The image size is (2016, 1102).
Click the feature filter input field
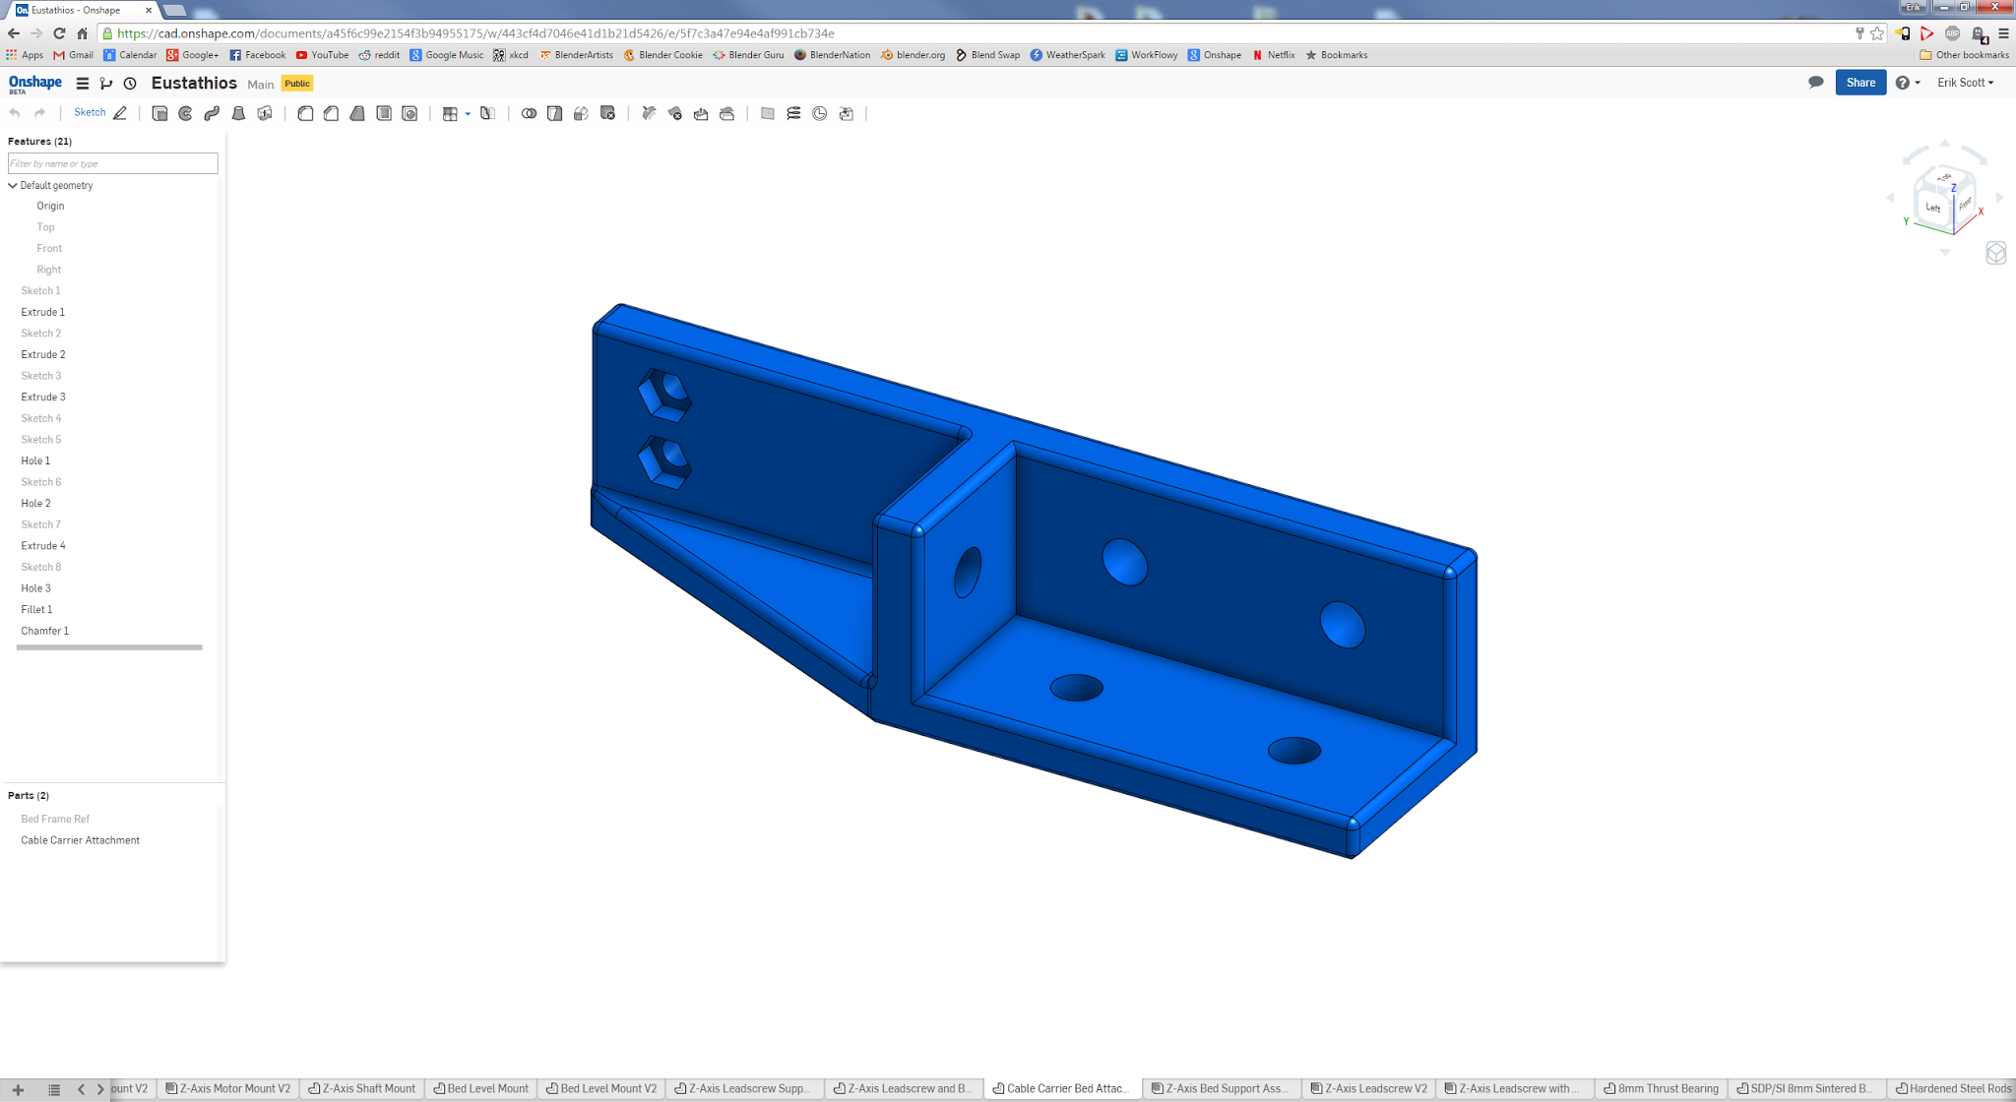click(112, 163)
